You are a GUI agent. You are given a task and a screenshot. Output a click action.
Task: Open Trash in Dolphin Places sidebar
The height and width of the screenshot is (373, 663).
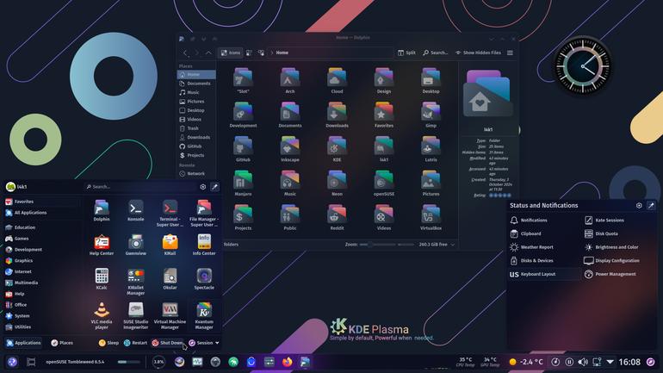pos(196,128)
